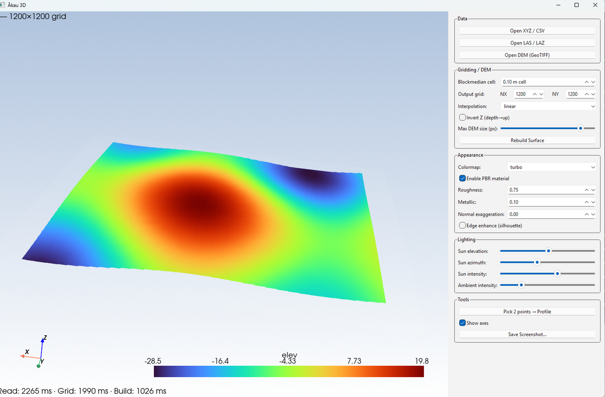This screenshot has height=397, width=605.
Task: Decrease the Metallic value
Action: [x=593, y=202]
